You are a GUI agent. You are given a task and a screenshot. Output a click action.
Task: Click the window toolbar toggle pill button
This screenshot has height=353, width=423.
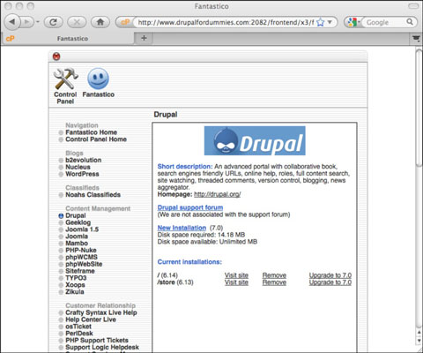pyautogui.click(x=413, y=6)
